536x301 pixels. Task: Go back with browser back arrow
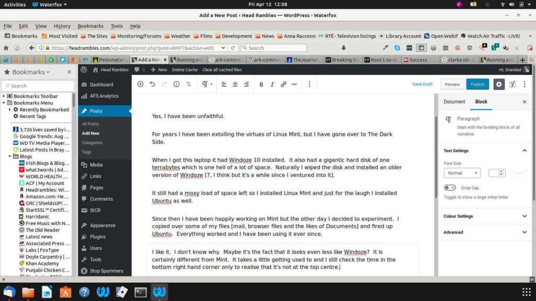(32, 48)
